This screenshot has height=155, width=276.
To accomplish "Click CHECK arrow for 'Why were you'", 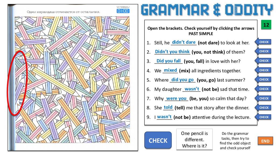I will 263,98.
